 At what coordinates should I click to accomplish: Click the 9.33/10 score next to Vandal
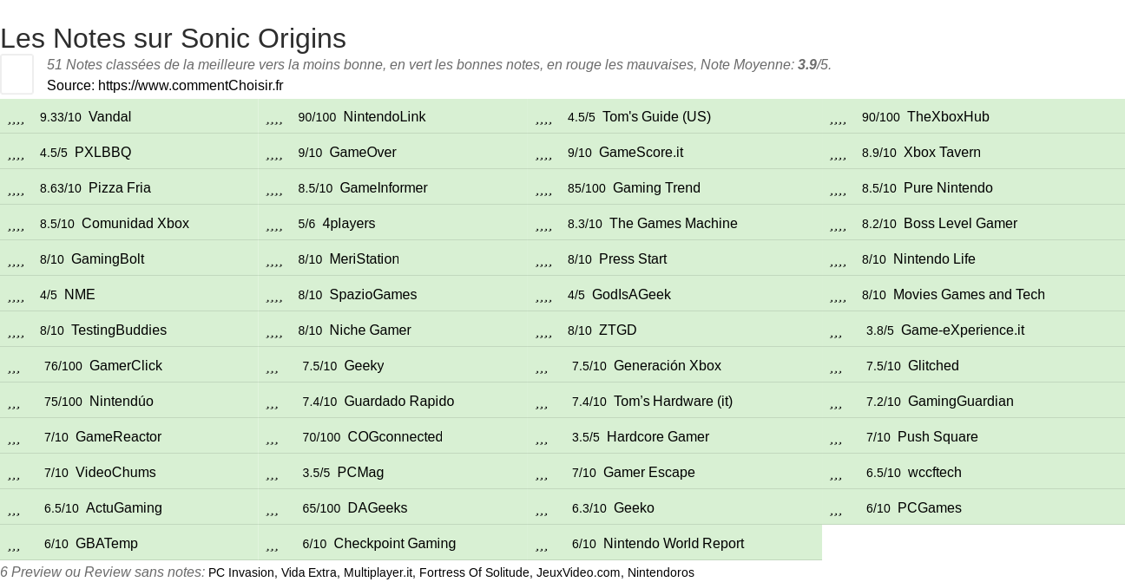pyautogui.click(x=61, y=117)
